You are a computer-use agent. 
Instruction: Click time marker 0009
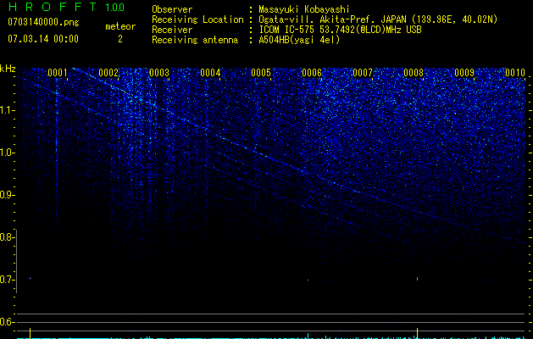(x=464, y=72)
